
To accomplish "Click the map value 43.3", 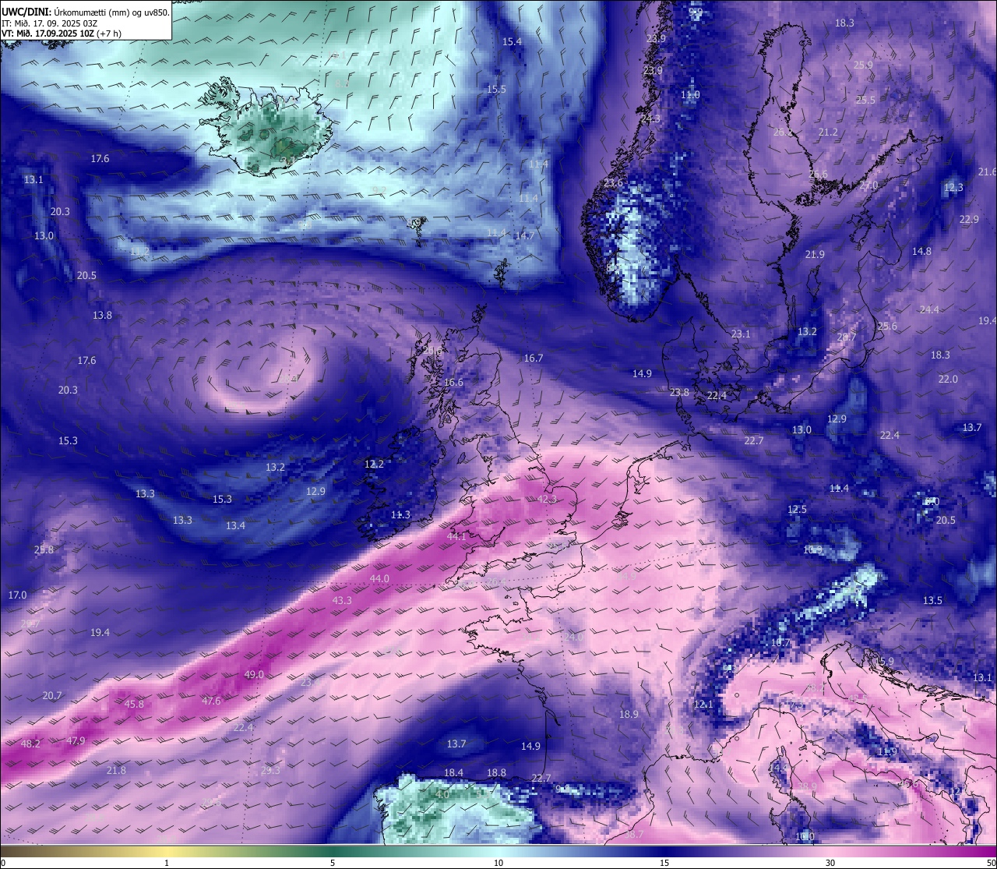I will [x=342, y=600].
